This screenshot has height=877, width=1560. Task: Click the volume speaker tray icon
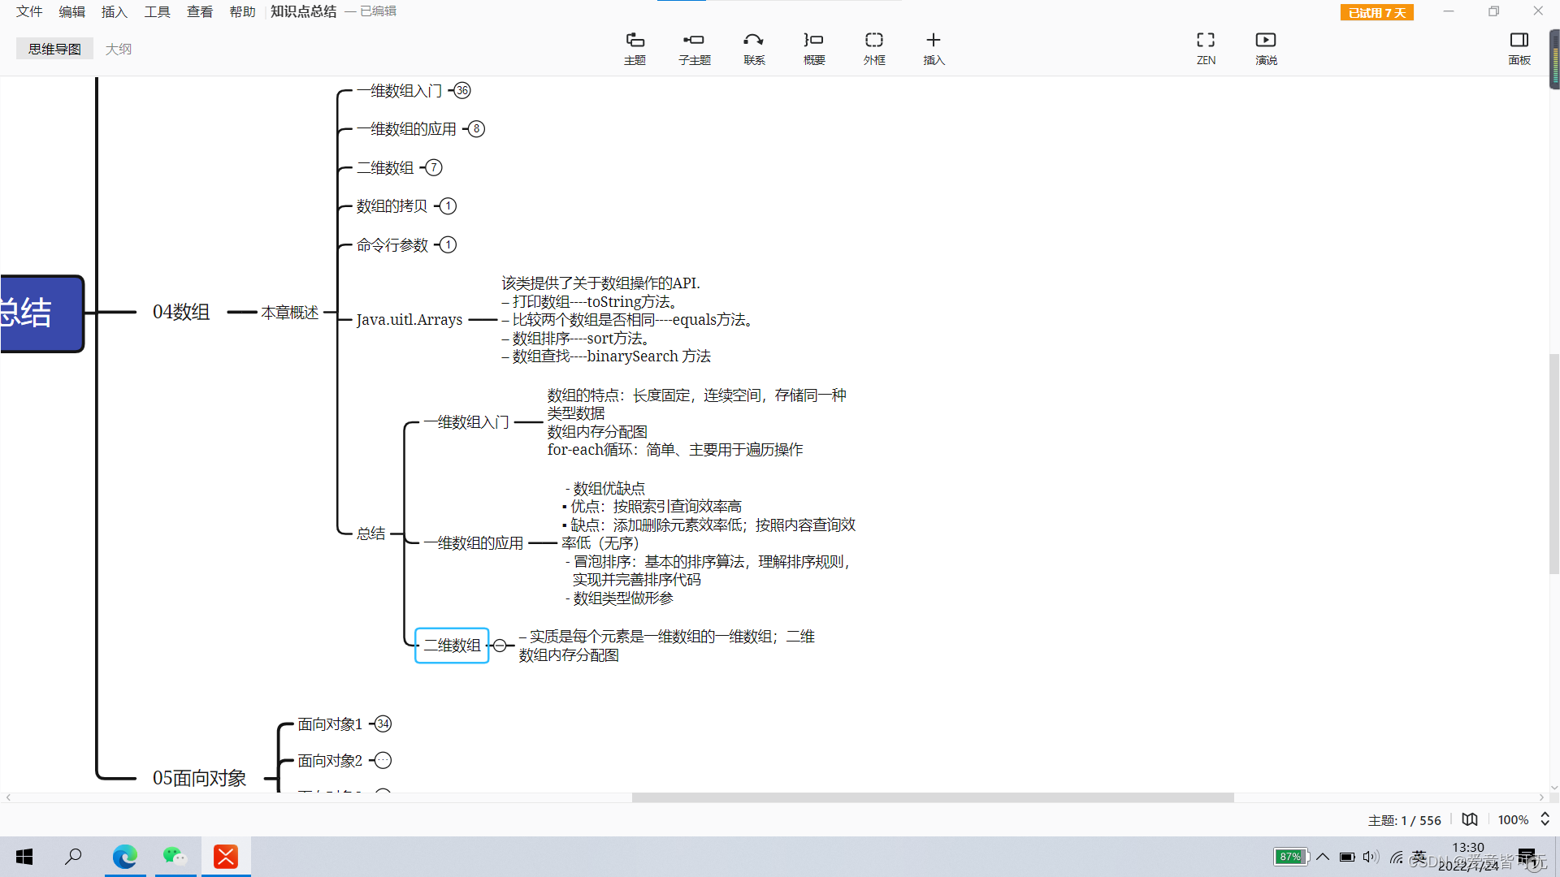1371,857
